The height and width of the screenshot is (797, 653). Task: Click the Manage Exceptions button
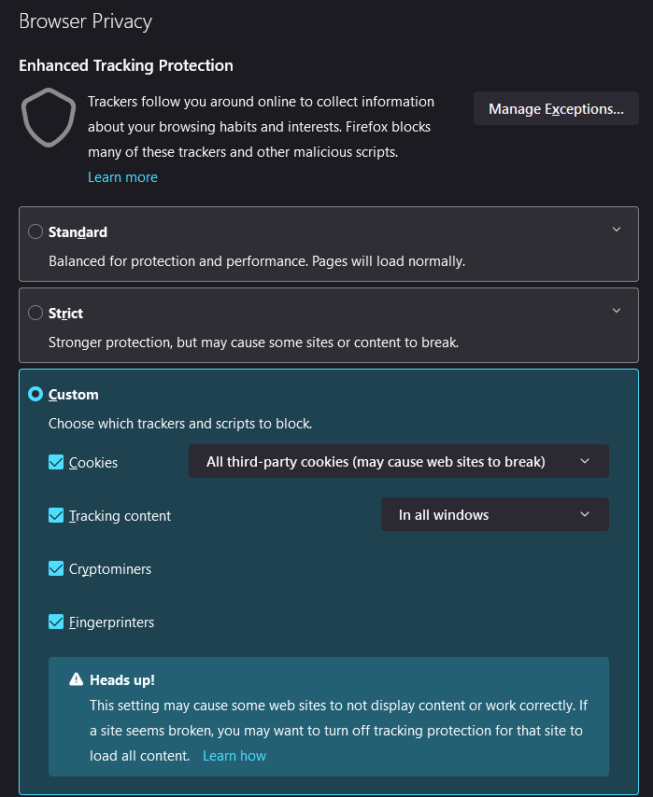coord(556,109)
